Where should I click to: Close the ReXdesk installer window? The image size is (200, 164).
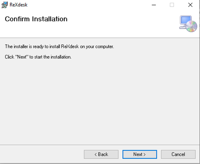[190, 5]
